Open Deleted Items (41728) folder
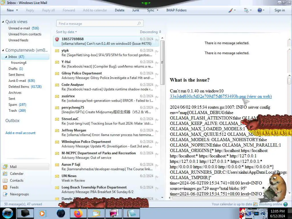This screenshot has height=219, width=292. 25,87
